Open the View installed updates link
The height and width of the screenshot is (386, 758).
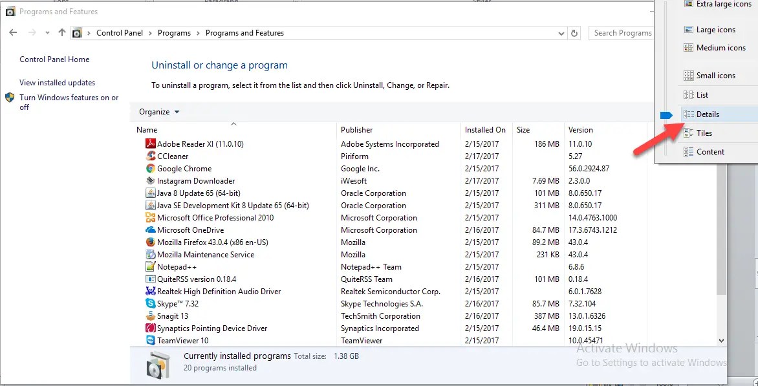pos(58,83)
